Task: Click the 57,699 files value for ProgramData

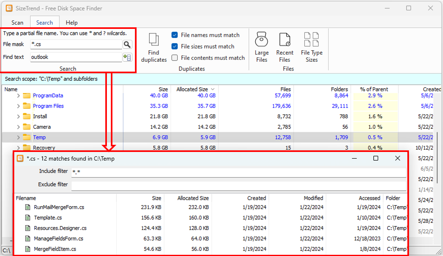Action: (x=283, y=96)
